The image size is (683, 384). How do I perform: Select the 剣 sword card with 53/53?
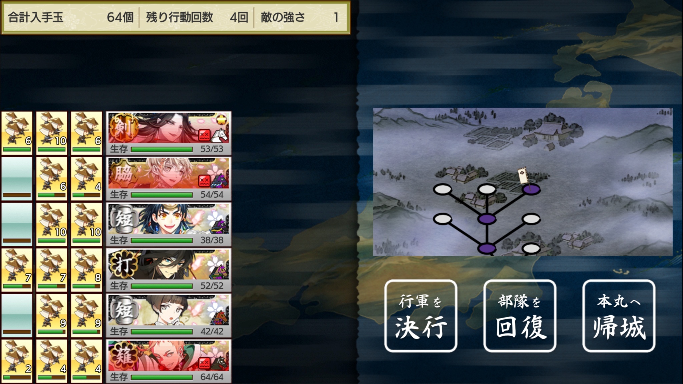(x=168, y=133)
